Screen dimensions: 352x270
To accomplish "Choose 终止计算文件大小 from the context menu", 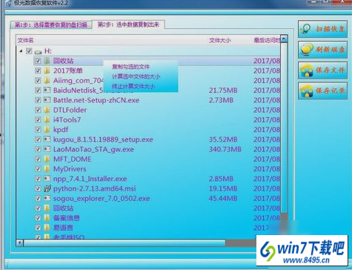I will point(133,86).
